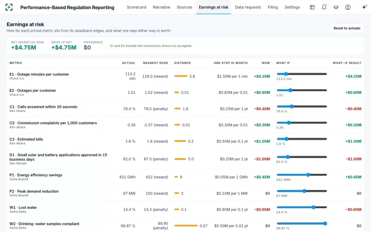Click 'P2 · Peak demand reduction'

pyautogui.click(x=34, y=191)
